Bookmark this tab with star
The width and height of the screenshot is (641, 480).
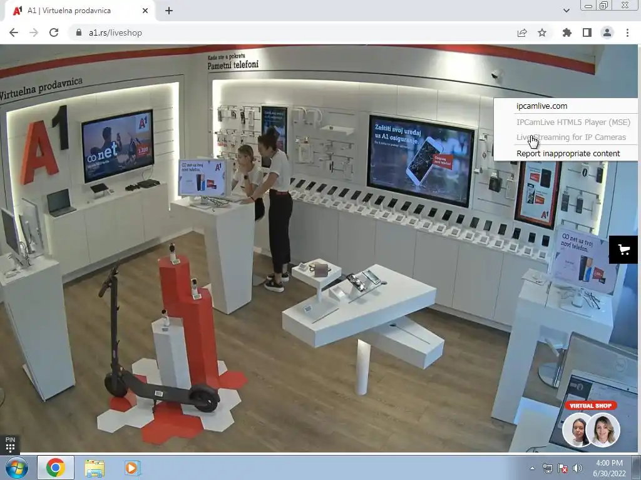pyautogui.click(x=542, y=32)
